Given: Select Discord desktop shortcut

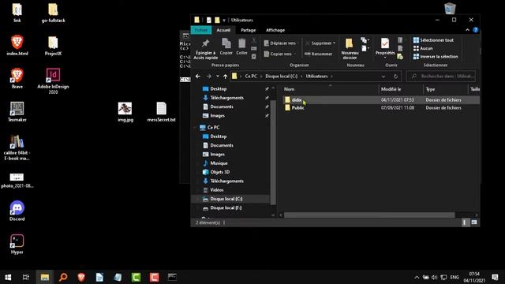Looking at the screenshot, I should [x=17, y=211].
